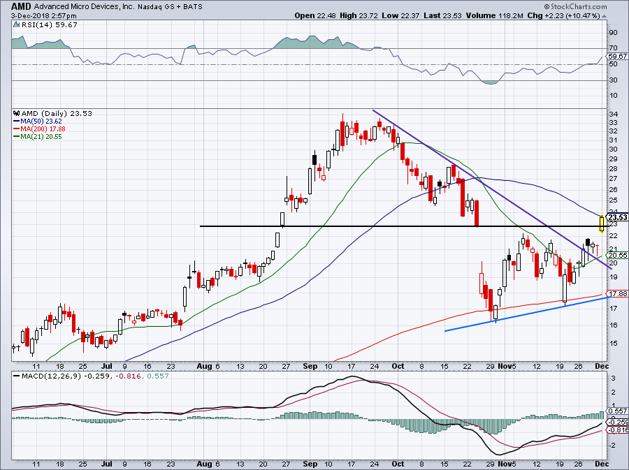Image resolution: width=629 pixels, height=470 pixels.
Task: Select the AMD (Daily) 23.53 legend label
Action: 57,113
